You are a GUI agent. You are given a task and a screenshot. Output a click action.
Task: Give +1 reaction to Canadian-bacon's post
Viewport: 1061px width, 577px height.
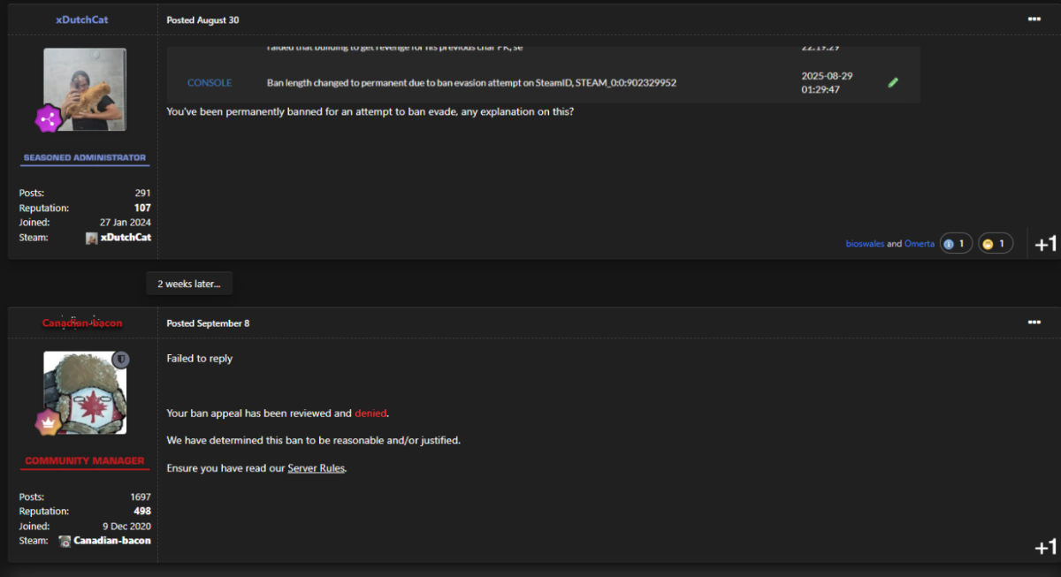1045,548
